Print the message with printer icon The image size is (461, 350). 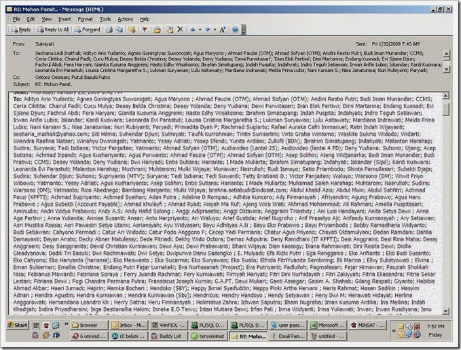(x=109, y=29)
